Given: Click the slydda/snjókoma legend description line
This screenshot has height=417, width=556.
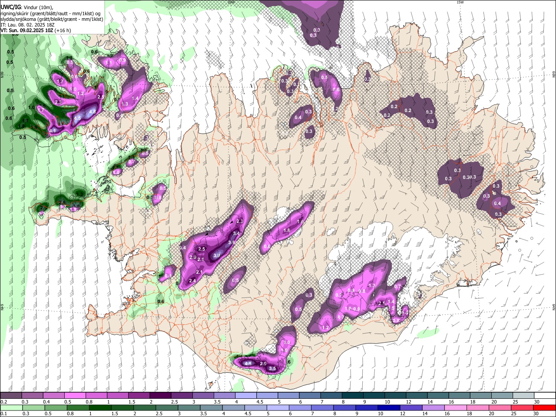Looking at the screenshot, I should (x=52, y=19).
